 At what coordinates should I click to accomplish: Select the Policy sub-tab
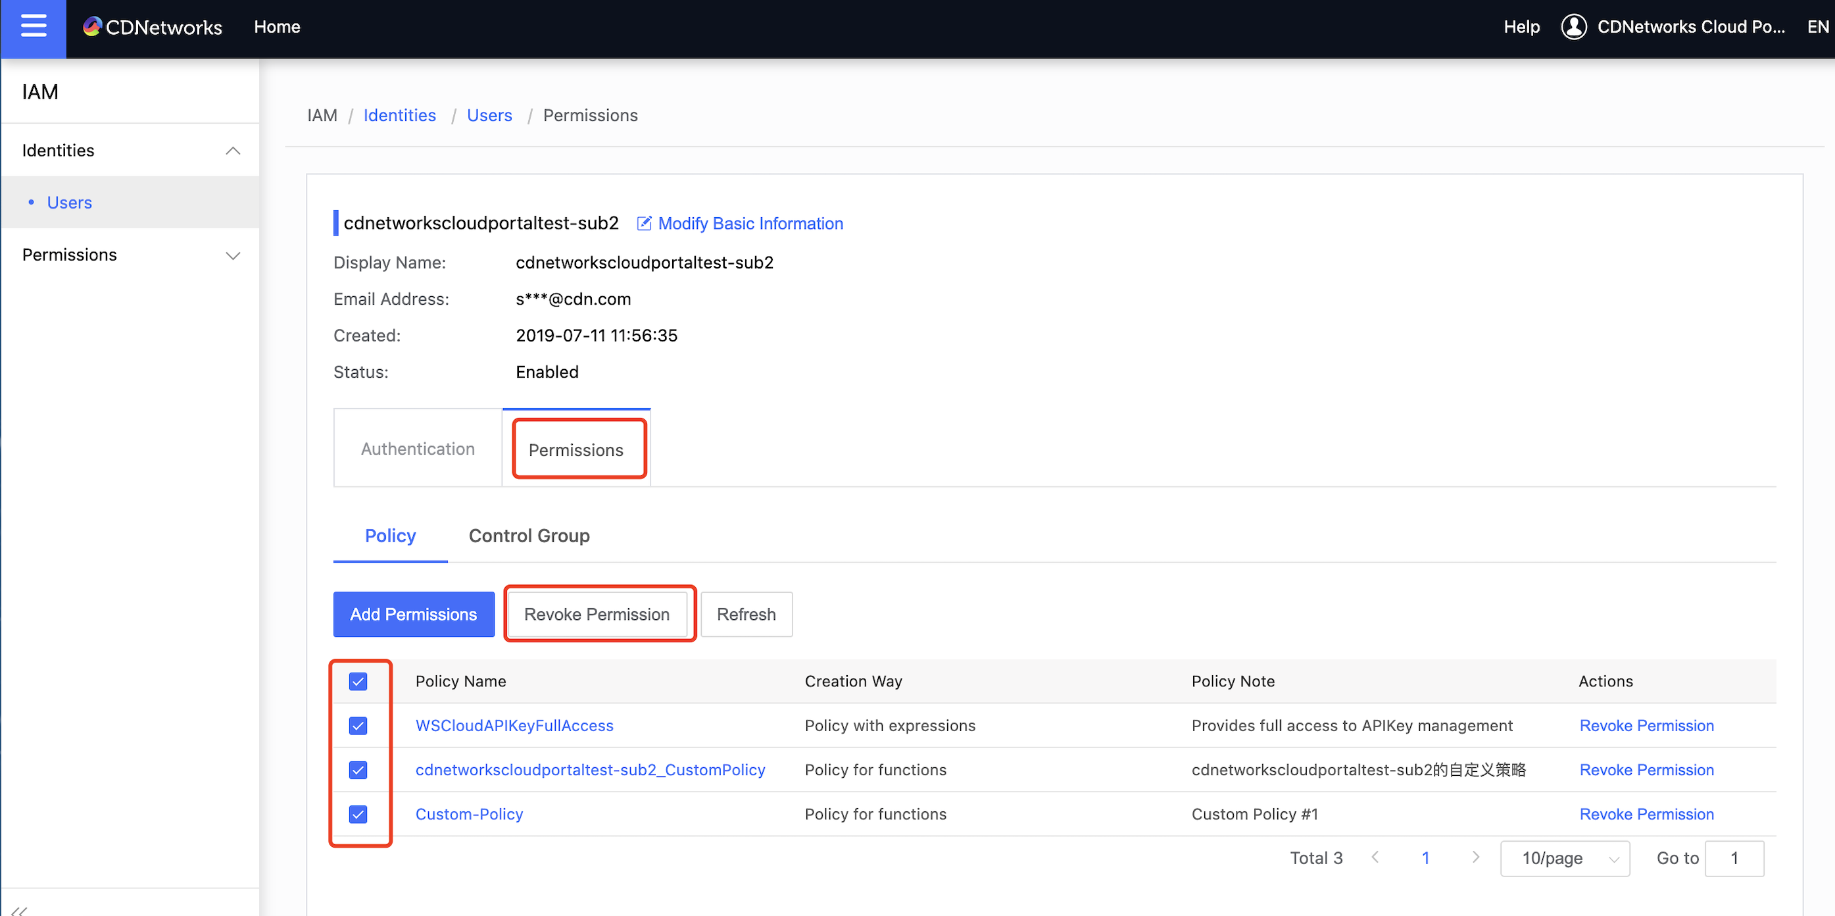pyautogui.click(x=391, y=536)
